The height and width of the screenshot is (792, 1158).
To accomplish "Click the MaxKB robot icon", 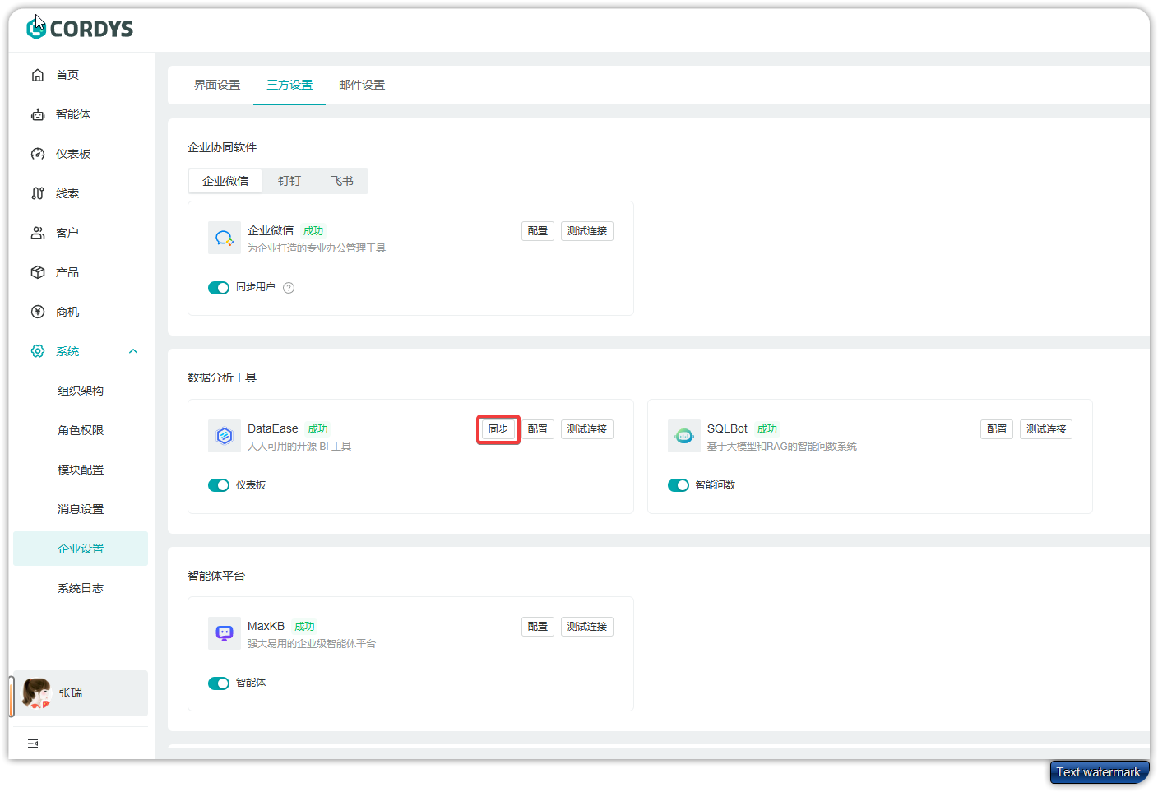I will pos(225,632).
